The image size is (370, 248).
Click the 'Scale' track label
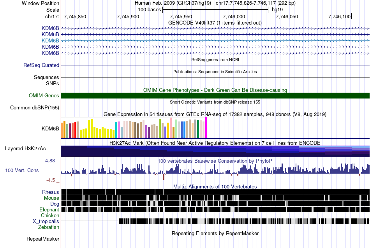point(53,10)
